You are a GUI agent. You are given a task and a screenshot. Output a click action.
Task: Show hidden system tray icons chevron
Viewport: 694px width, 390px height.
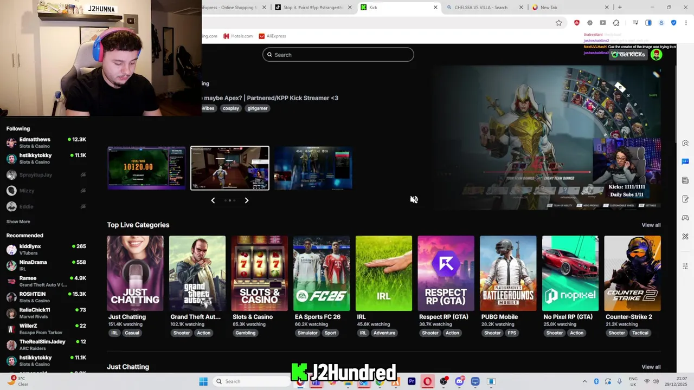[x=584, y=381]
